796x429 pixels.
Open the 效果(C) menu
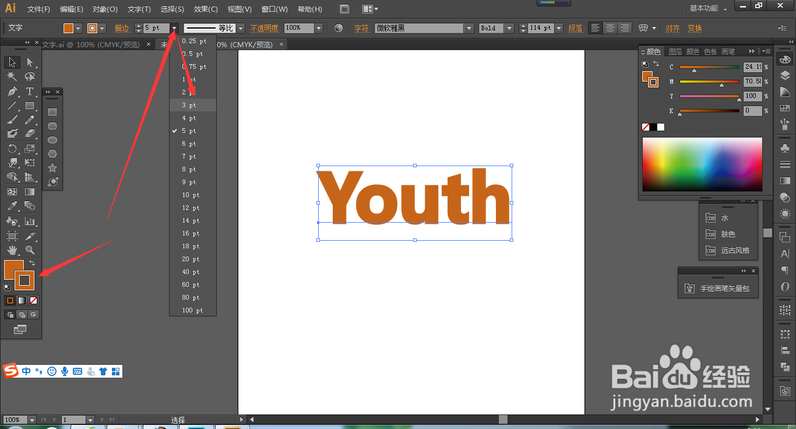(x=206, y=9)
